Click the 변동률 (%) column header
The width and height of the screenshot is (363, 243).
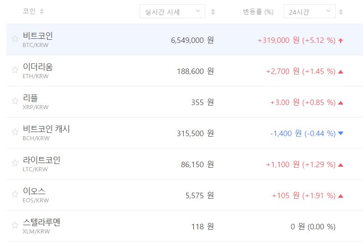(x=258, y=12)
